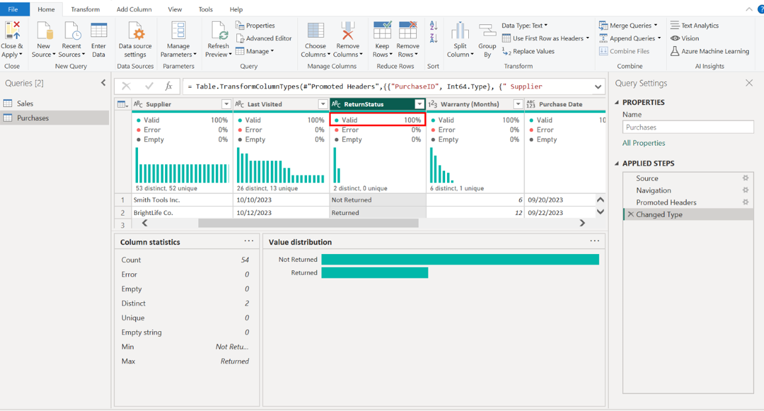The height and width of the screenshot is (411, 764).
Task: Click the Returned bar in Value distribution
Action: click(x=374, y=272)
